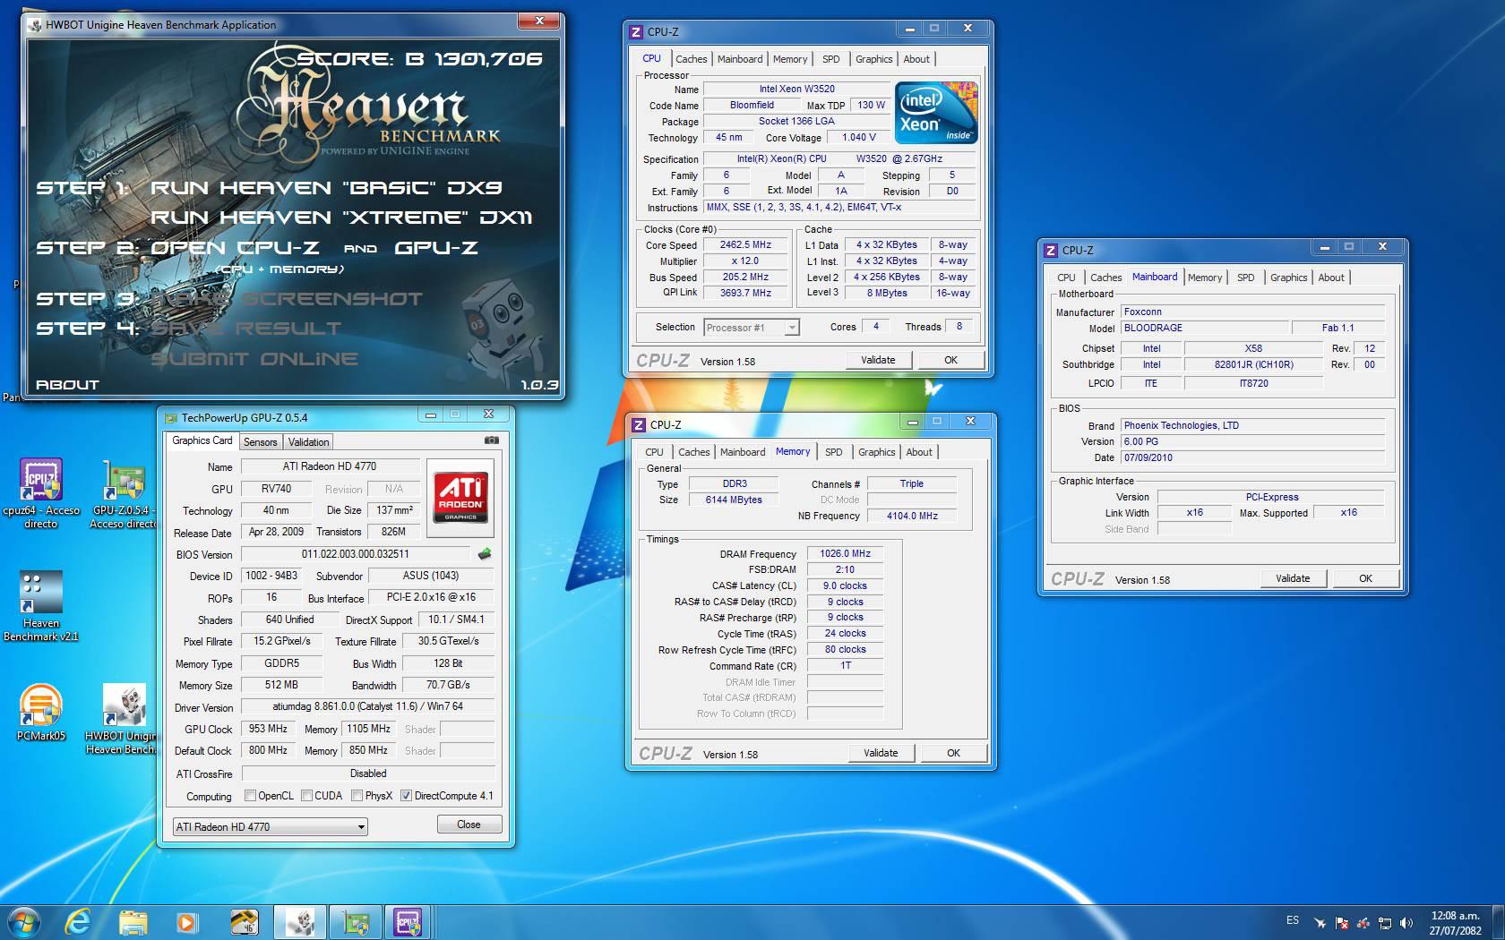Viewport: 1505px width, 940px height.
Task: Click the network tray icon
Action: click(x=1385, y=922)
